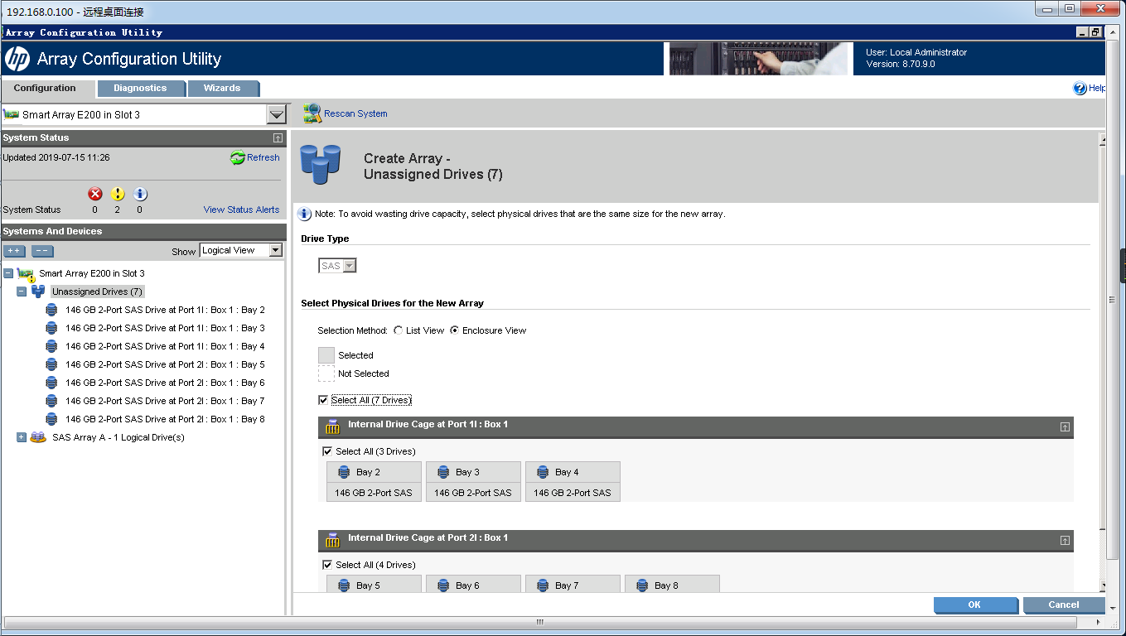The image size is (1126, 636).
Task: Click the SAS Array A tree icon
Action: point(38,437)
